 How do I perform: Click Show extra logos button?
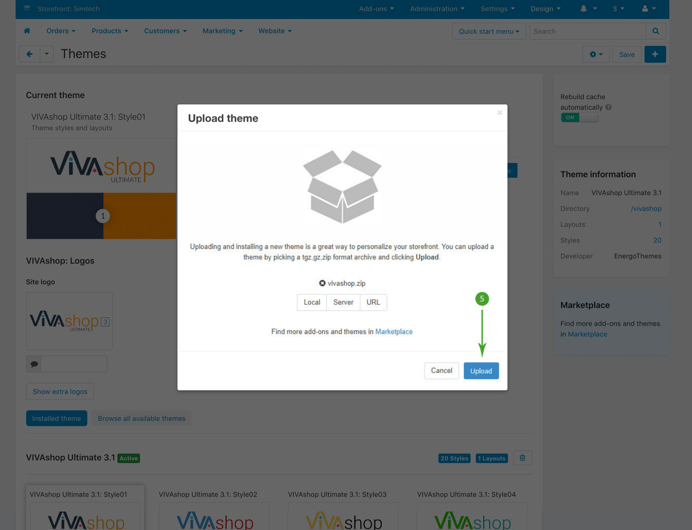[x=60, y=392]
